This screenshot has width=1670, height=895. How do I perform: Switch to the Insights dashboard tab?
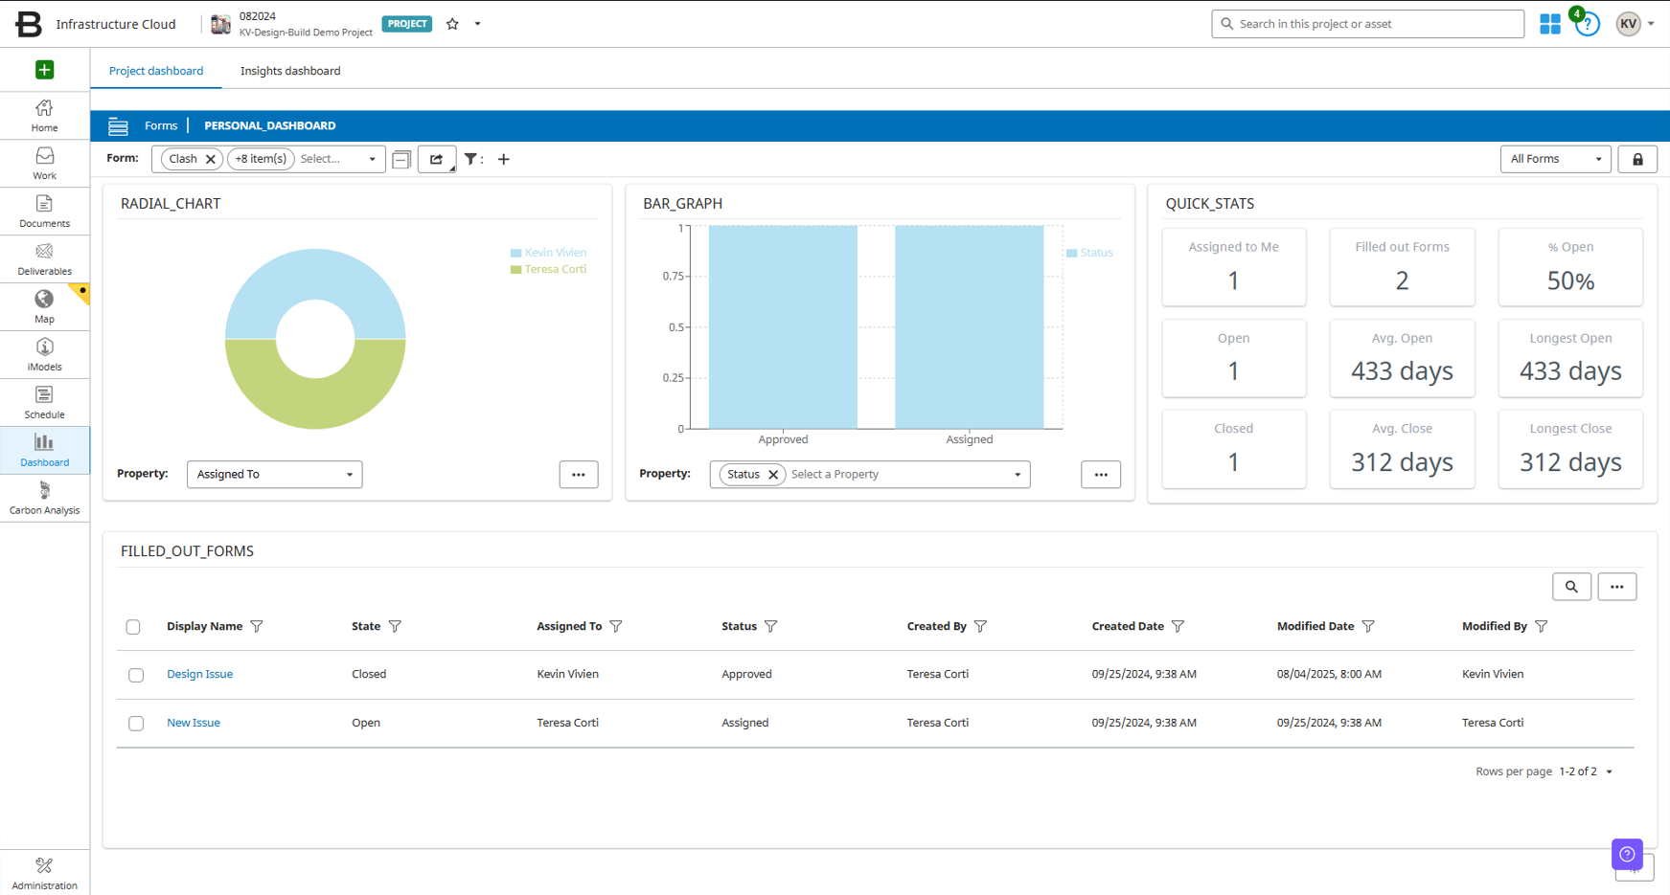[x=290, y=71]
